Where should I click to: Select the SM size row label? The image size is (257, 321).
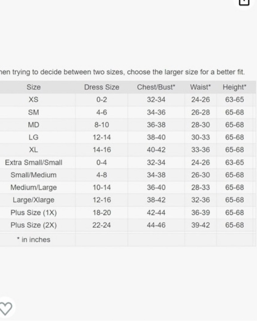pos(34,112)
